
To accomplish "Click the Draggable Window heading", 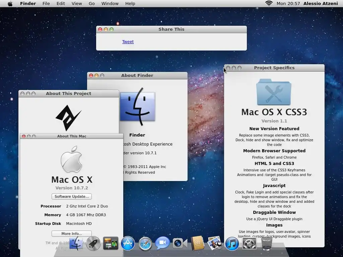I will coord(274,212).
